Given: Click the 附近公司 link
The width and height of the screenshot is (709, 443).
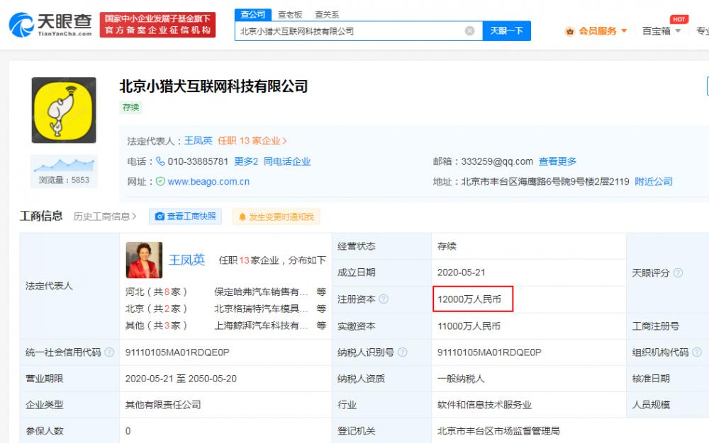Looking at the screenshot, I should [654, 181].
